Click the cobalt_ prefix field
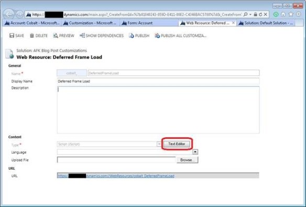This screenshot has height=207, width=306. pos(72,73)
